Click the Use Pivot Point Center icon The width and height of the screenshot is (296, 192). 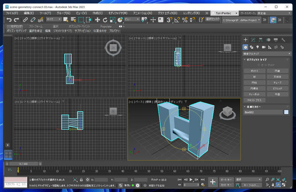[x=144, y=20]
